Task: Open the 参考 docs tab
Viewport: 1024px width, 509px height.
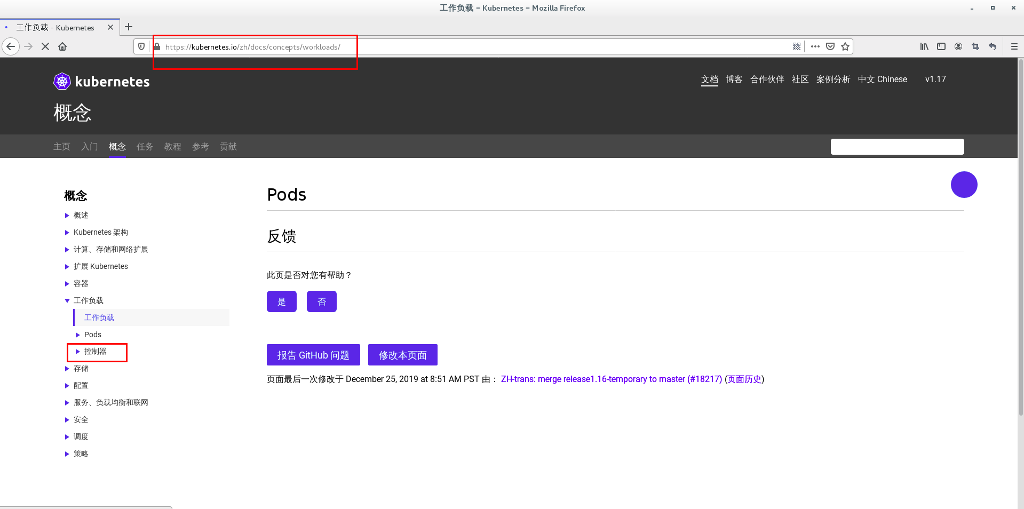Action: [x=201, y=146]
